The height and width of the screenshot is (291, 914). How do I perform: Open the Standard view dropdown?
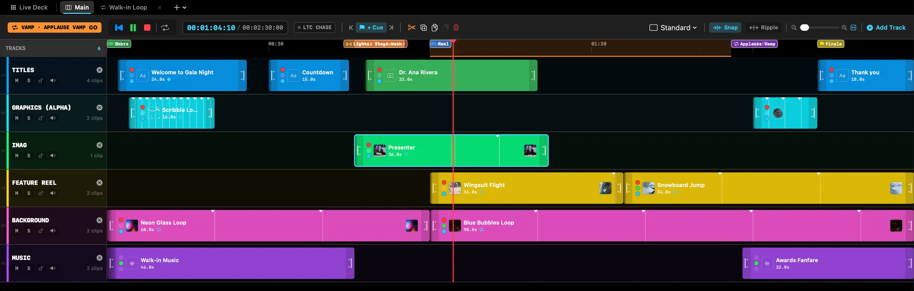point(673,27)
